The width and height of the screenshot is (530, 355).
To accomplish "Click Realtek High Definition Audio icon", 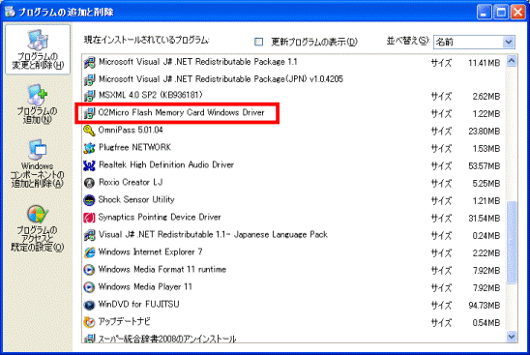I will pos(89,165).
